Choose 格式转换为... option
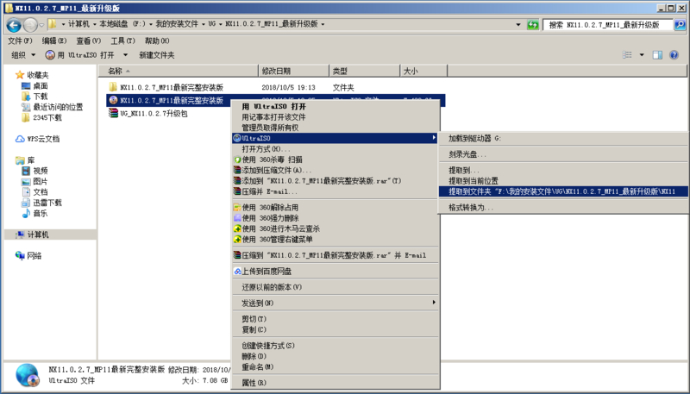 [563, 207]
